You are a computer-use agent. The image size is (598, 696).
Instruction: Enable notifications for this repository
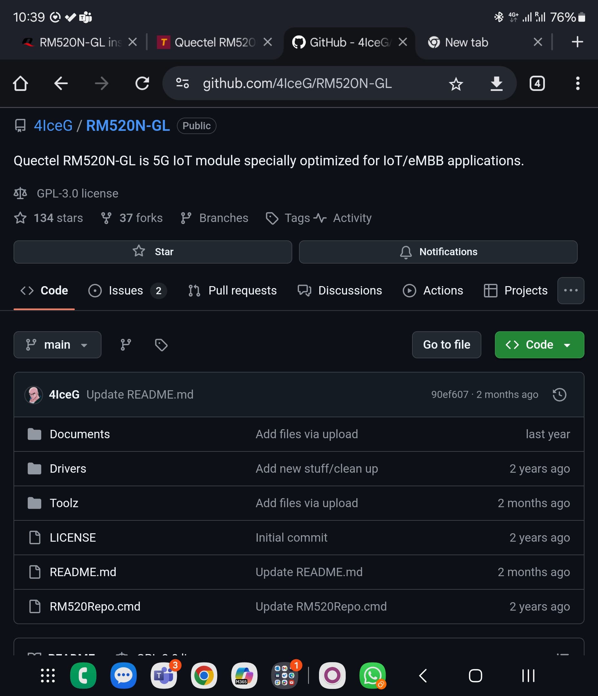click(x=438, y=252)
